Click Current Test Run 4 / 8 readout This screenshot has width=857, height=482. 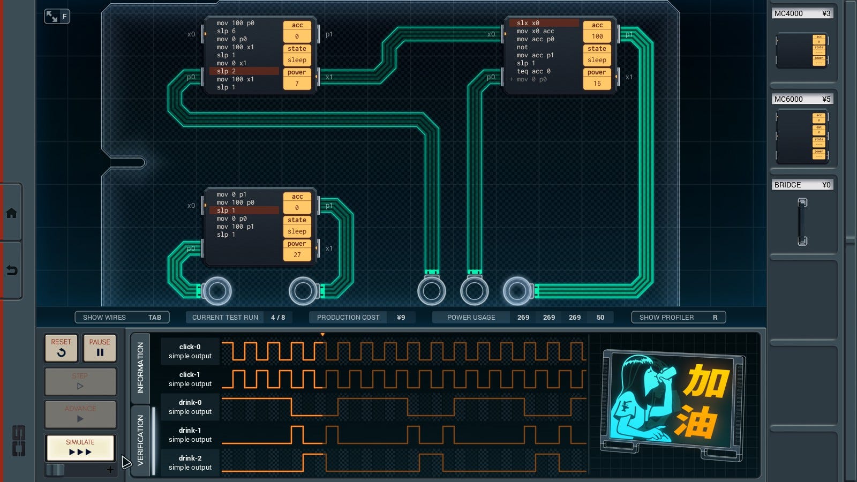click(239, 318)
